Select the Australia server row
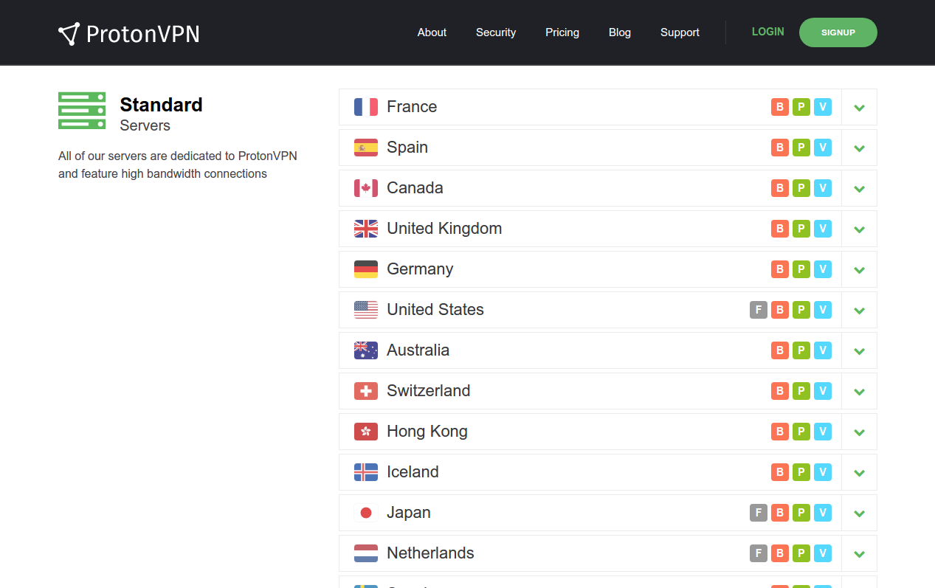This screenshot has width=935, height=588. 517,350
